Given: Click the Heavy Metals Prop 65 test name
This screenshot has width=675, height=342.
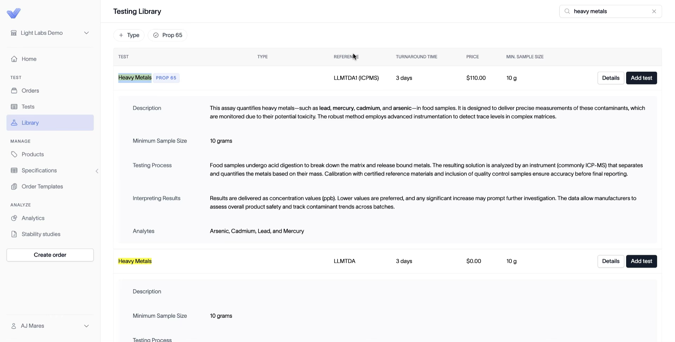Looking at the screenshot, I should click(x=135, y=78).
